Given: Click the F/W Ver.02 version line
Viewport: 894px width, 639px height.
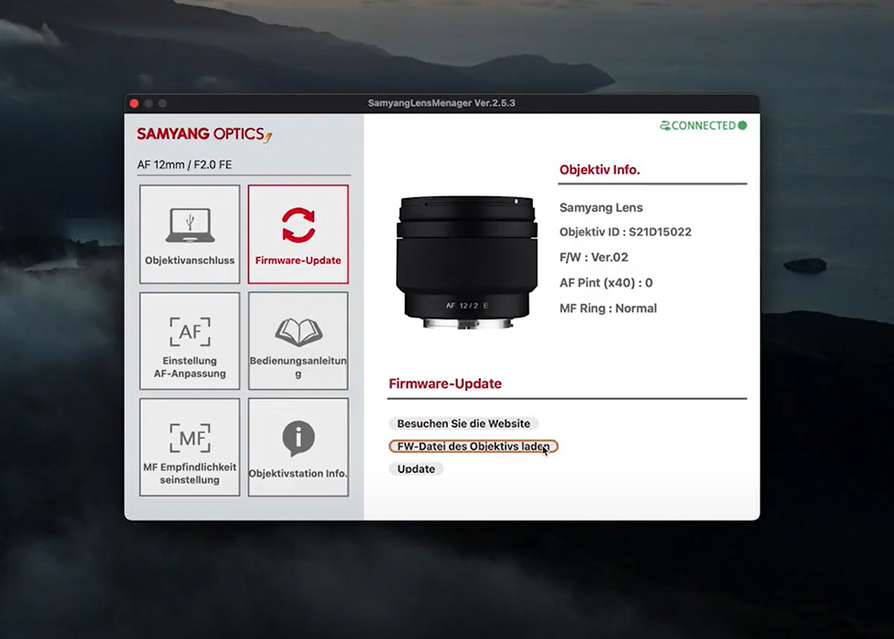Looking at the screenshot, I should pos(594,257).
